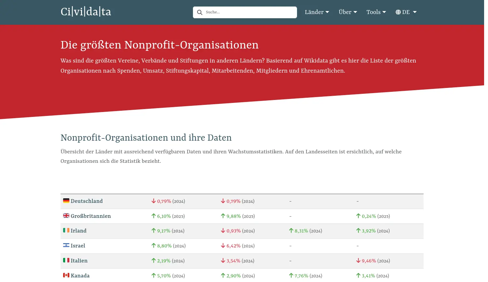Click the Italian flag icon

click(x=66, y=260)
